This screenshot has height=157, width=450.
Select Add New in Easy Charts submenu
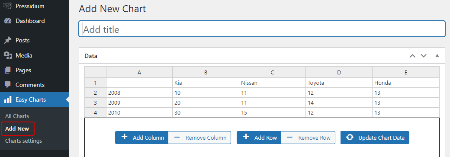pyautogui.click(x=17, y=128)
